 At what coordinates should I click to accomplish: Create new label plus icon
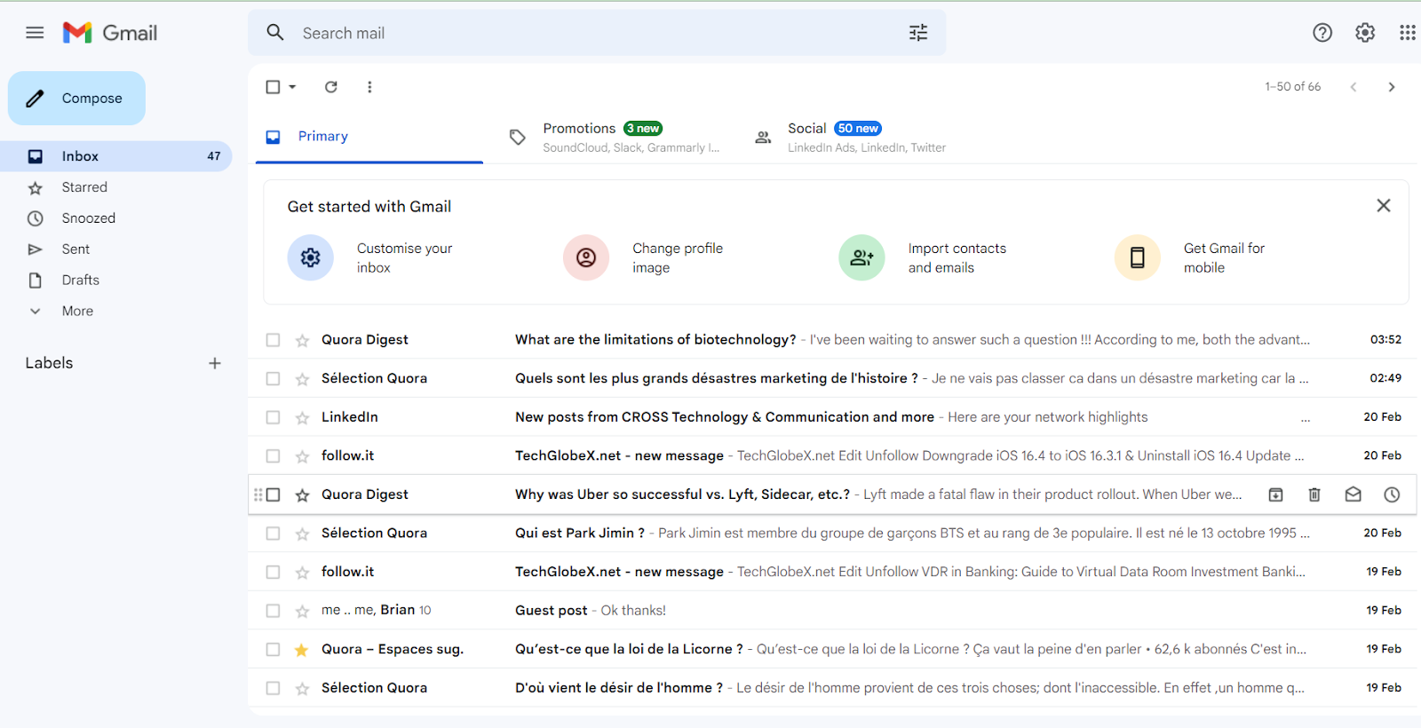pos(214,363)
